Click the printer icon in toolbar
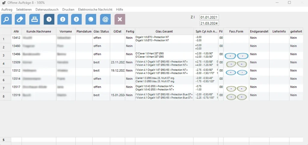 coord(34,19)
